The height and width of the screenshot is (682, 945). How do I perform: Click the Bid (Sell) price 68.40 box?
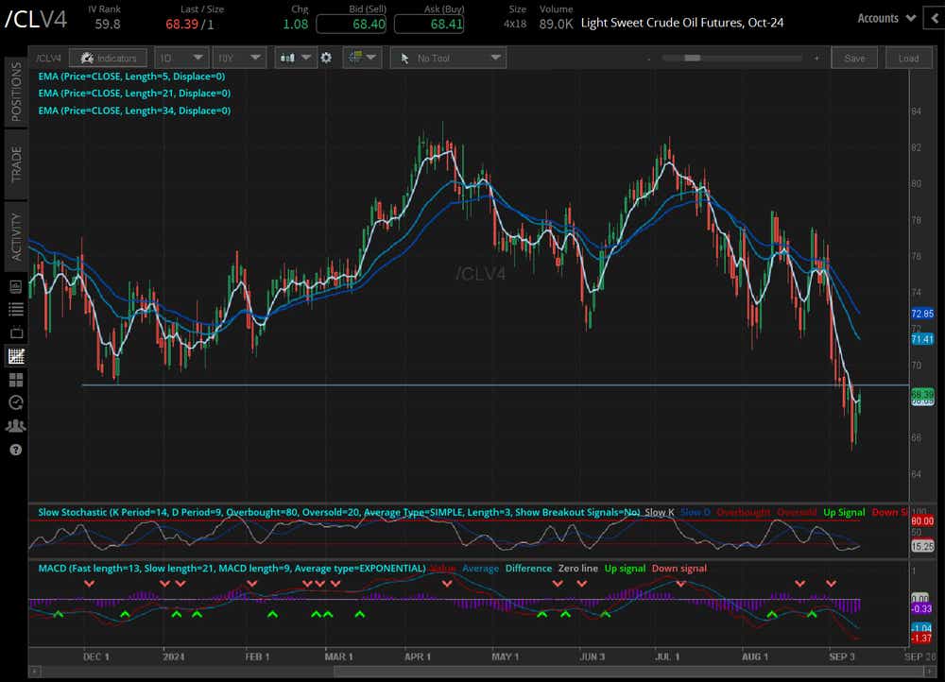tap(352, 24)
